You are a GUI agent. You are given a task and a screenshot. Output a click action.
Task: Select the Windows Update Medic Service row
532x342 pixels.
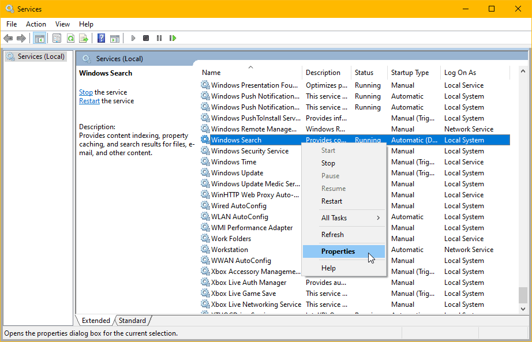coord(355,184)
